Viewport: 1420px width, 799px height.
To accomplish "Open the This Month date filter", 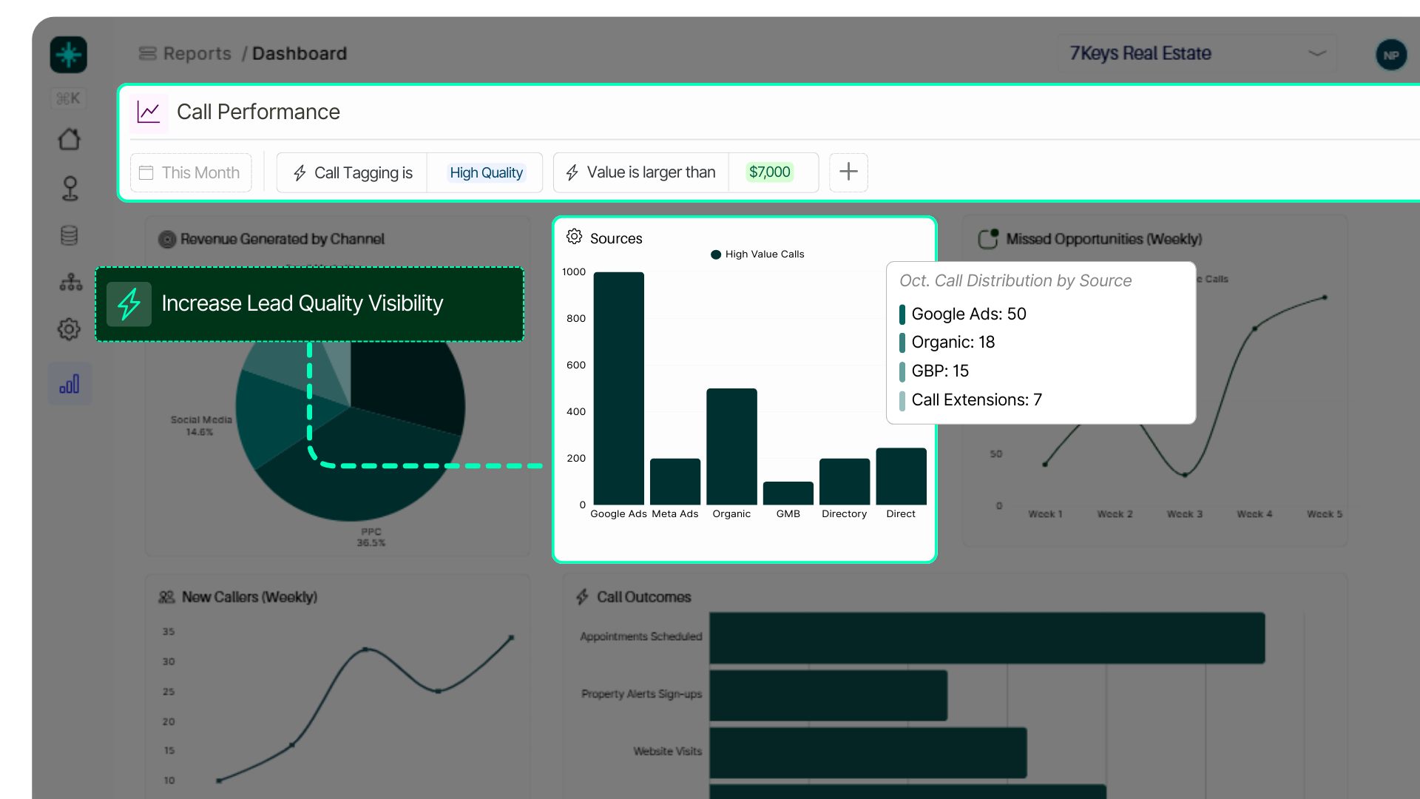I will click(191, 172).
